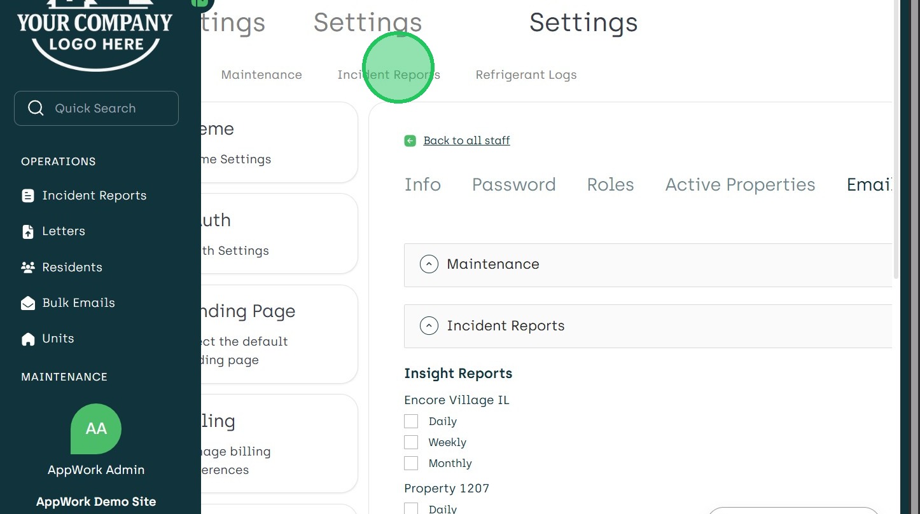
Task: Select the Active Properties tab
Action: pyautogui.click(x=740, y=185)
